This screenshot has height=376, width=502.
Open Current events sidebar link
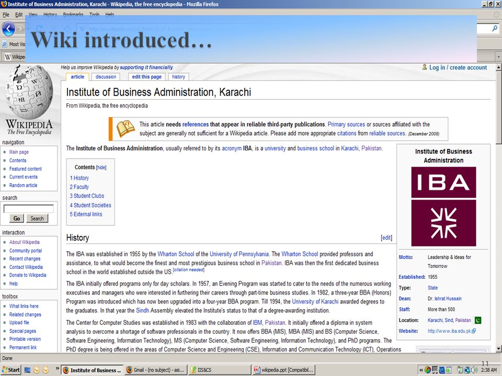[24, 177]
